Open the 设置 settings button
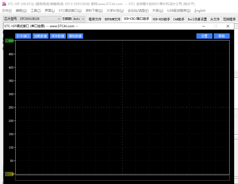 click(x=204, y=36)
